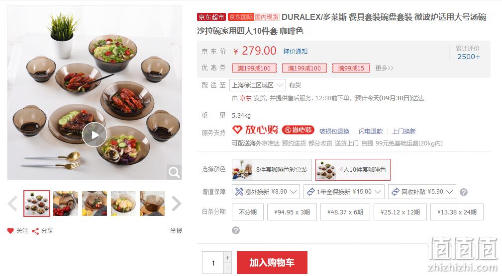
Task: Select the 8件套咖啡色彩盒装 option
Action: (x=272, y=170)
